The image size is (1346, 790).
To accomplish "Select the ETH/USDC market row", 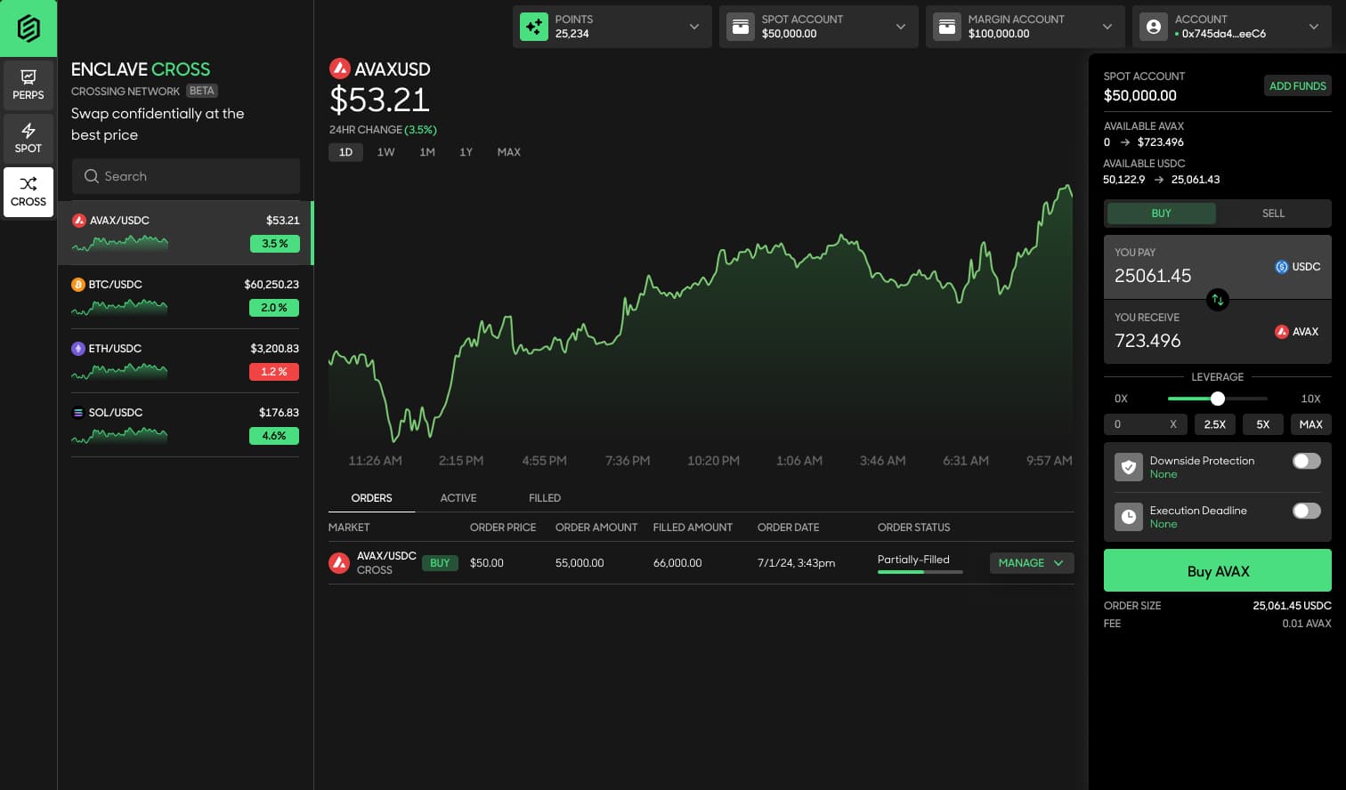I will click(185, 360).
